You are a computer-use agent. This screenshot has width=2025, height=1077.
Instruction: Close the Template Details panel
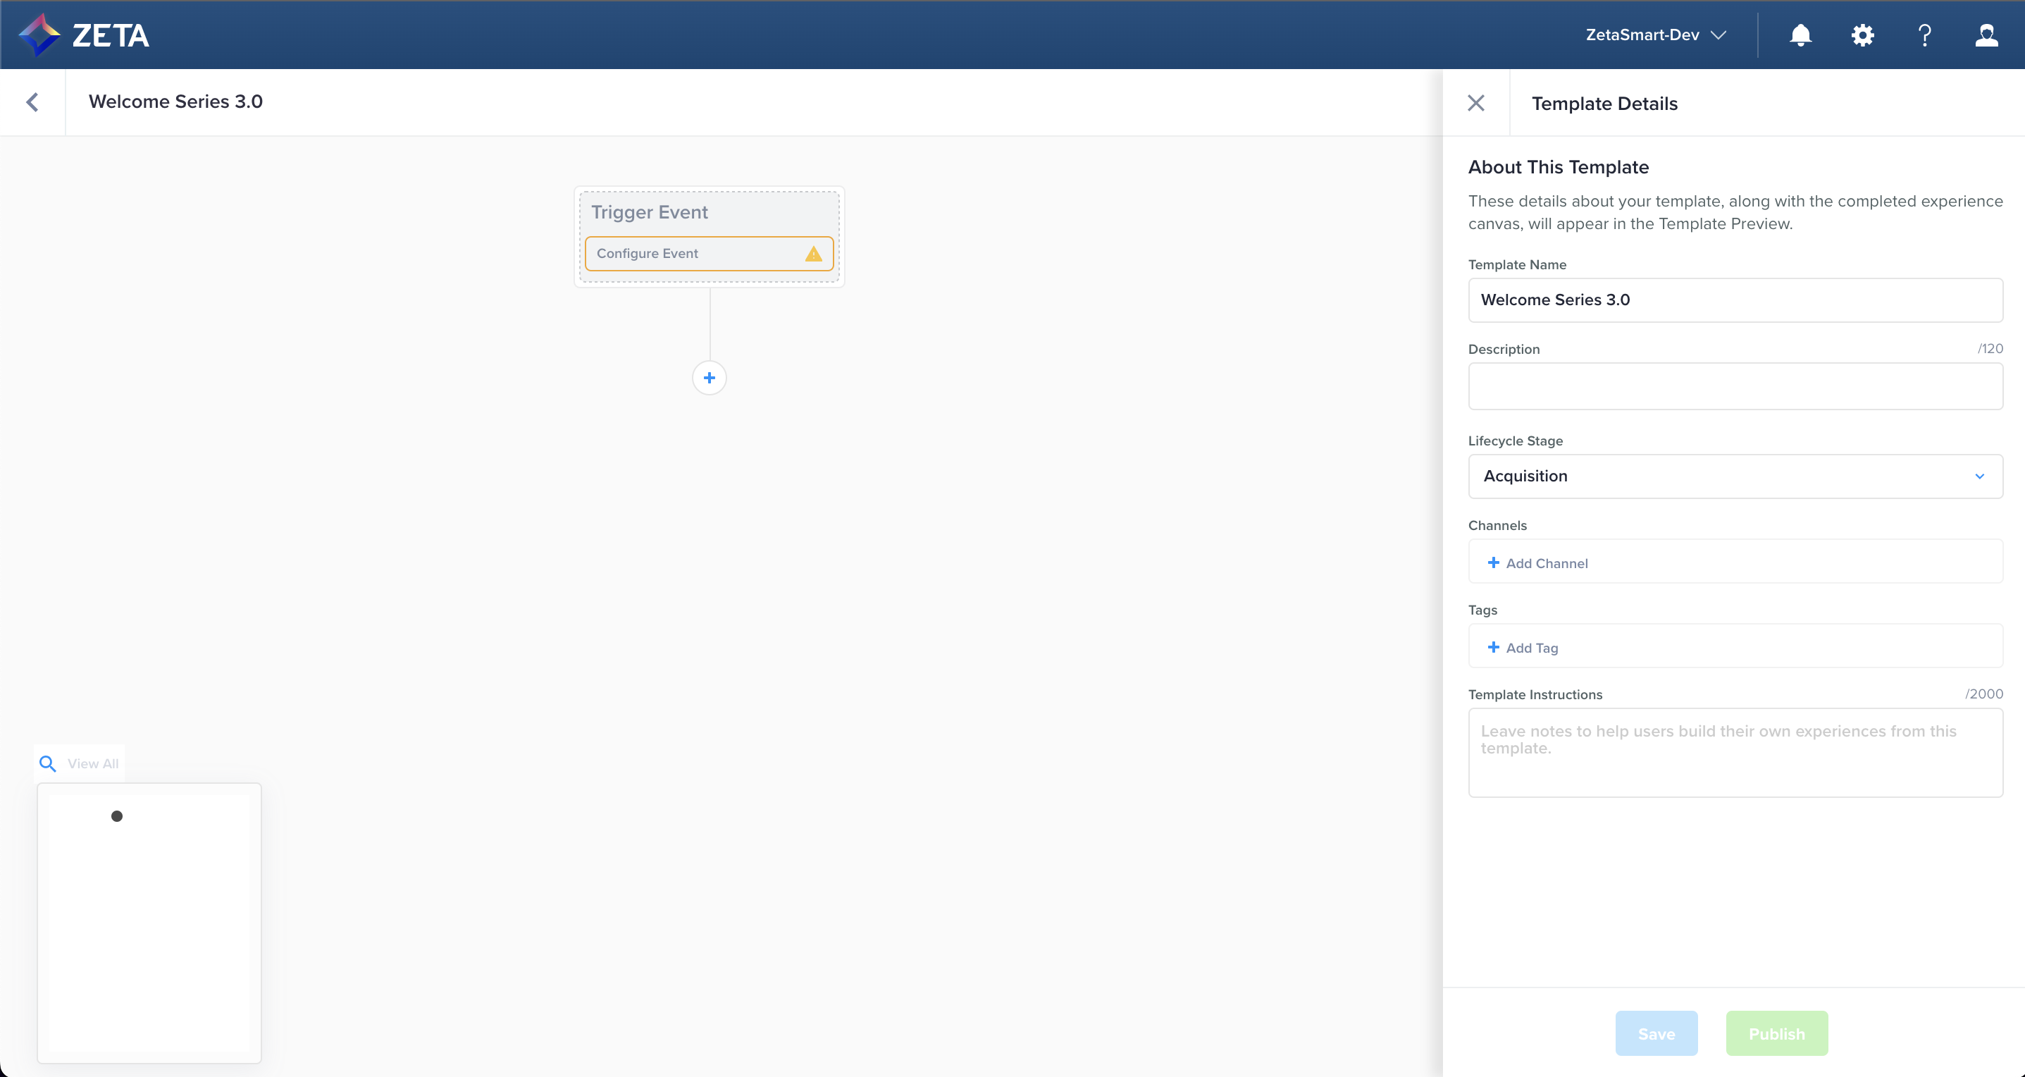[x=1475, y=103]
